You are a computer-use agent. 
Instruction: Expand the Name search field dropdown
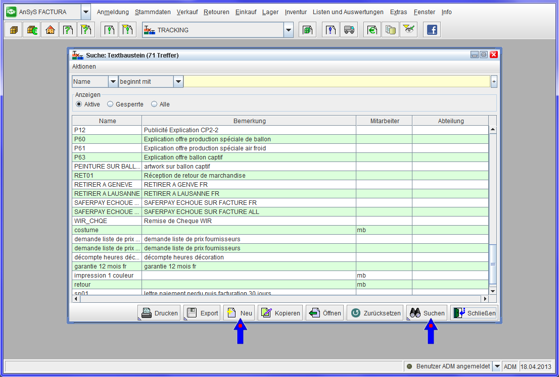click(113, 82)
